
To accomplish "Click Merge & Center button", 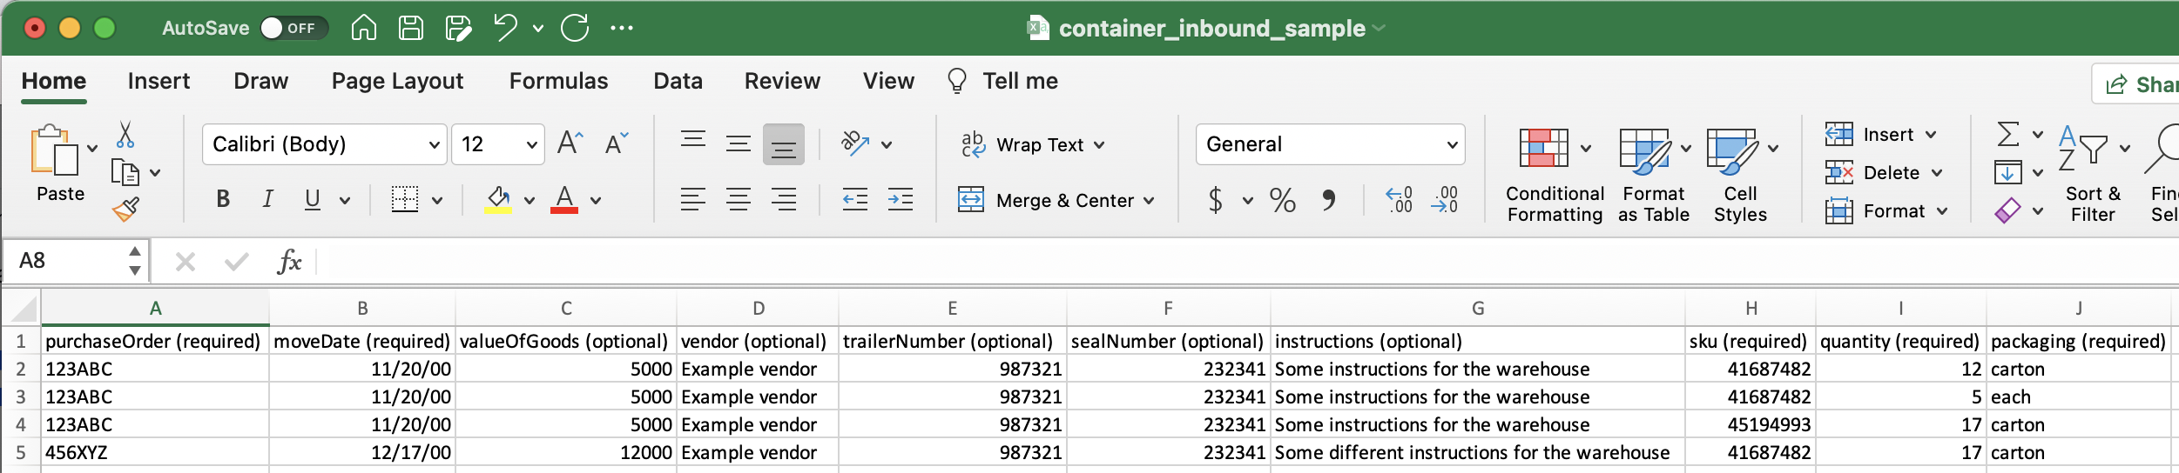I will pyautogui.click(x=1056, y=201).
